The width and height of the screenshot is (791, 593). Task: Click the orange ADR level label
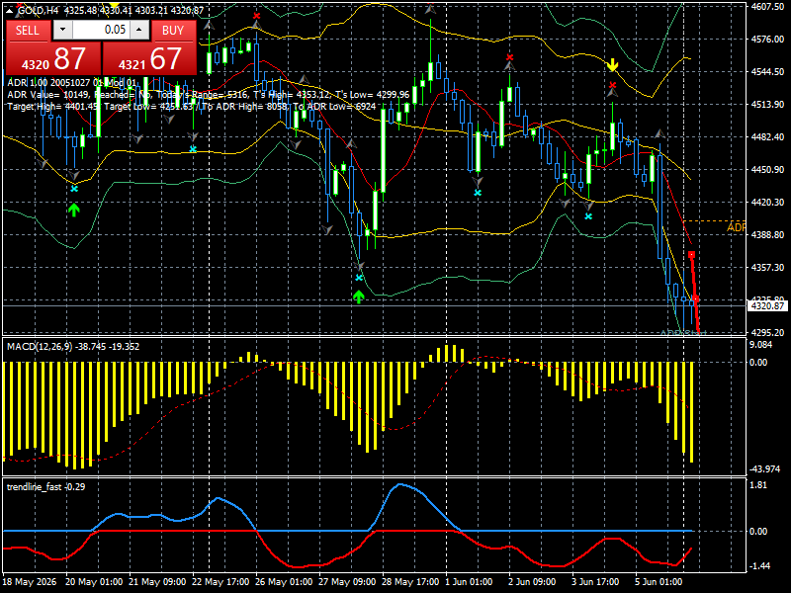coord(736,228)
